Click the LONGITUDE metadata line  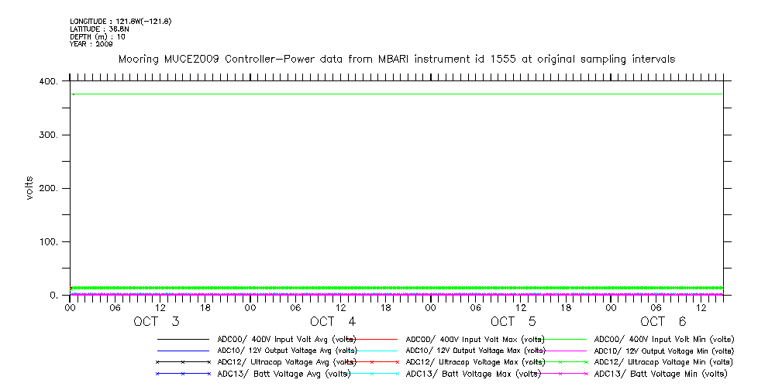click(x=120, y=21)
